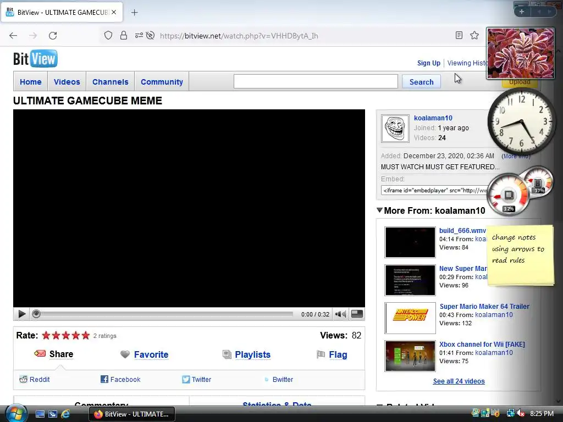Open a new tab with plus button

[134, 13]
